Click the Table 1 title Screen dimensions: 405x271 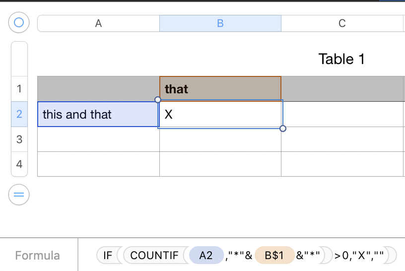coord(341,59)
